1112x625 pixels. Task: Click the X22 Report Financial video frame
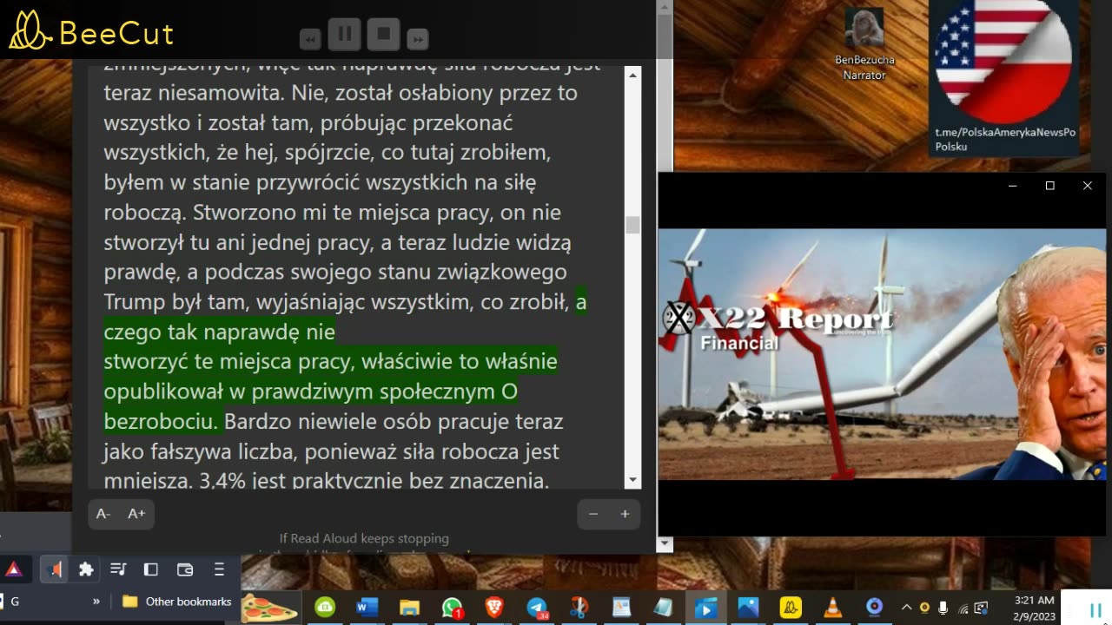[x=882, y=354]
